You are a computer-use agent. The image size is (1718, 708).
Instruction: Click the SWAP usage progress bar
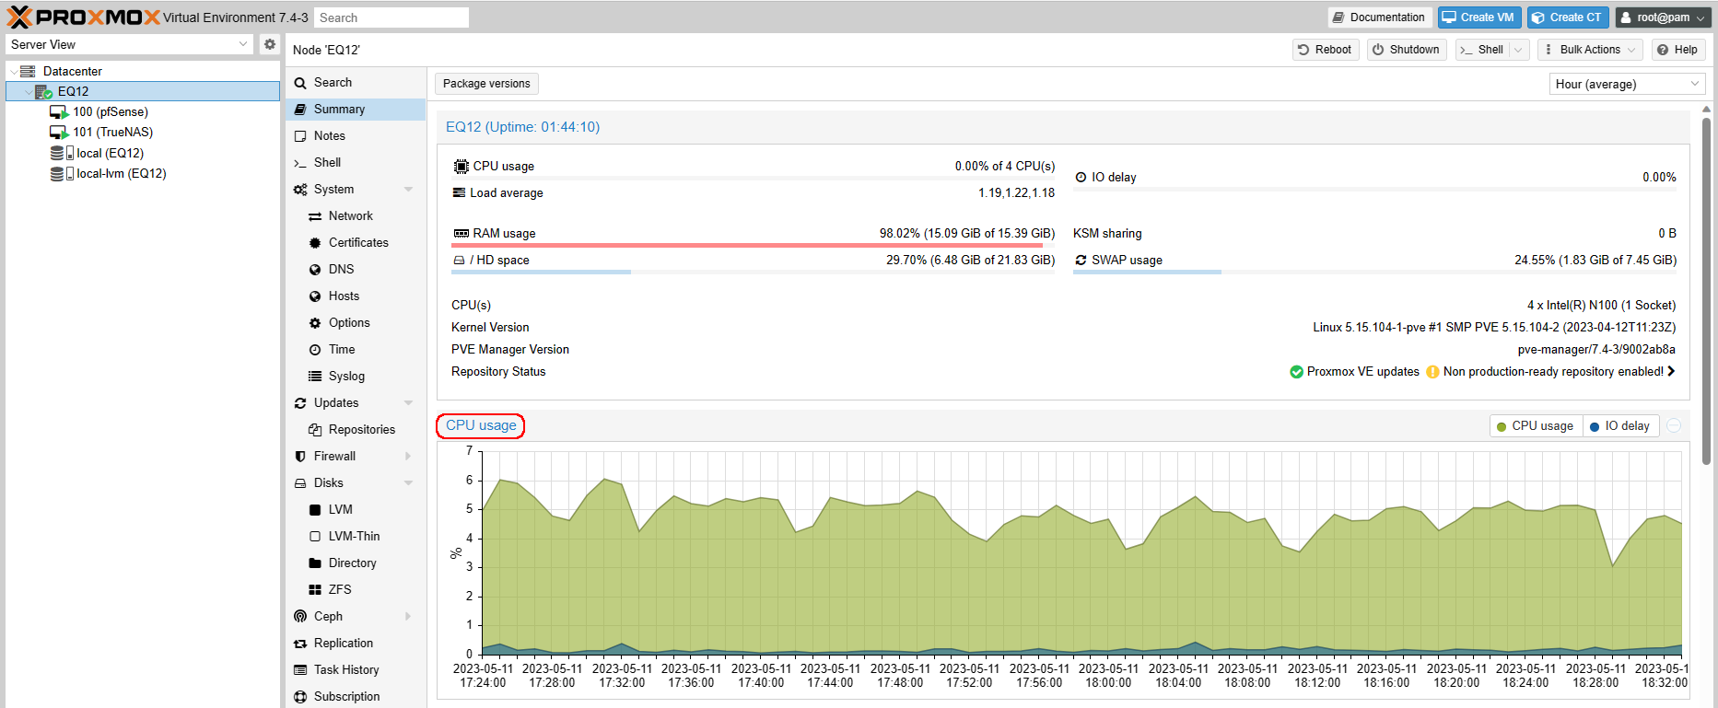click(x=1374, y=273)
